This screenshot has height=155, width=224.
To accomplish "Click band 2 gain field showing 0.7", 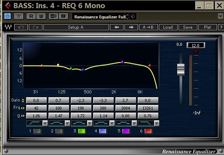I will click(x=59, y=100).
